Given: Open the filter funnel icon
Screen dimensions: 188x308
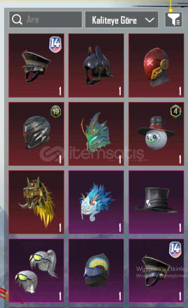Looking at the screenshot, I should tap(173, 19).
